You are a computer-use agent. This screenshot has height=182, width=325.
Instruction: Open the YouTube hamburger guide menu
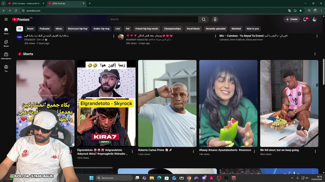(x=6, y=19)
